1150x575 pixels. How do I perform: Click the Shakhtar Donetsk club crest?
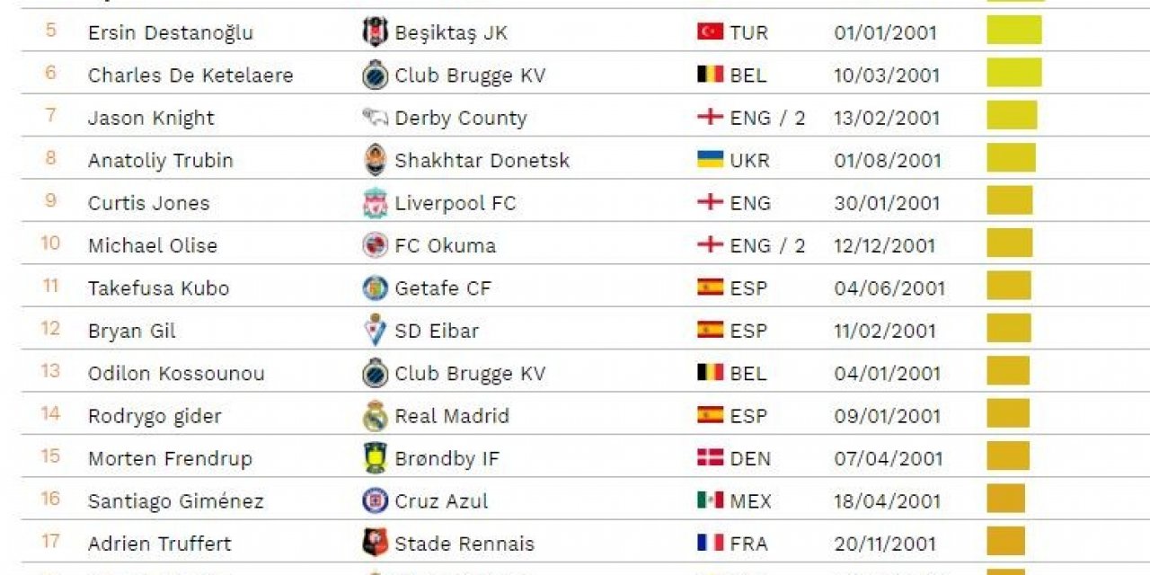375,160
